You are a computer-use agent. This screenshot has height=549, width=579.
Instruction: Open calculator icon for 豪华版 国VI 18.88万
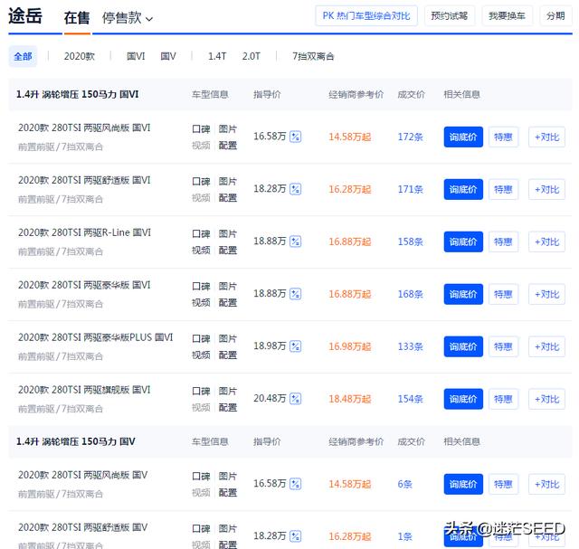tap(296, 294)
